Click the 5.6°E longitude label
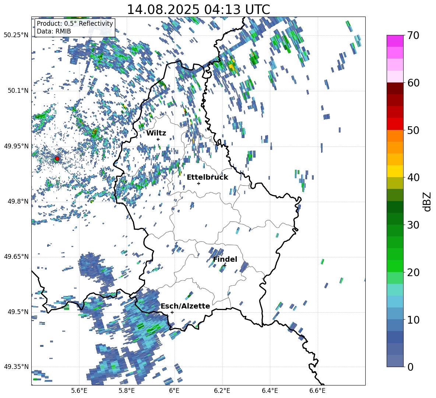 click(79, 391)
